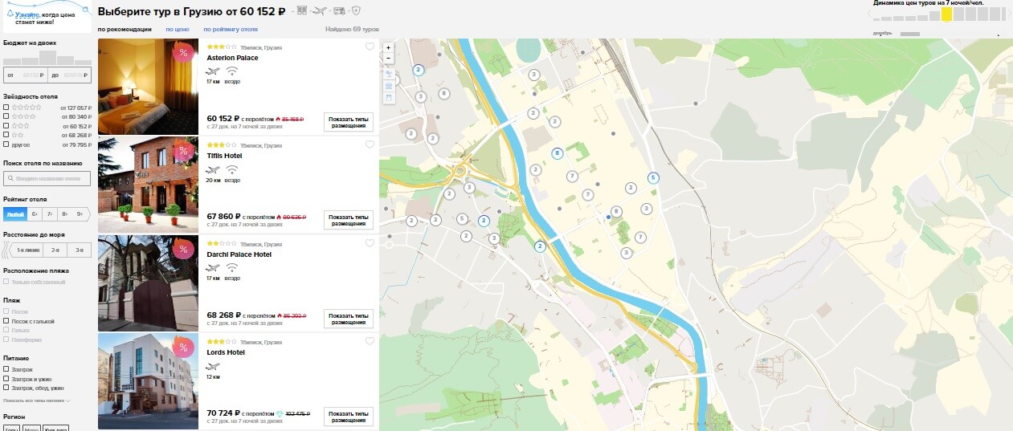This screenshot has height=431, width=1013.
Task: Open the Asterion Palace hotel title
Action: pos(231,58)
